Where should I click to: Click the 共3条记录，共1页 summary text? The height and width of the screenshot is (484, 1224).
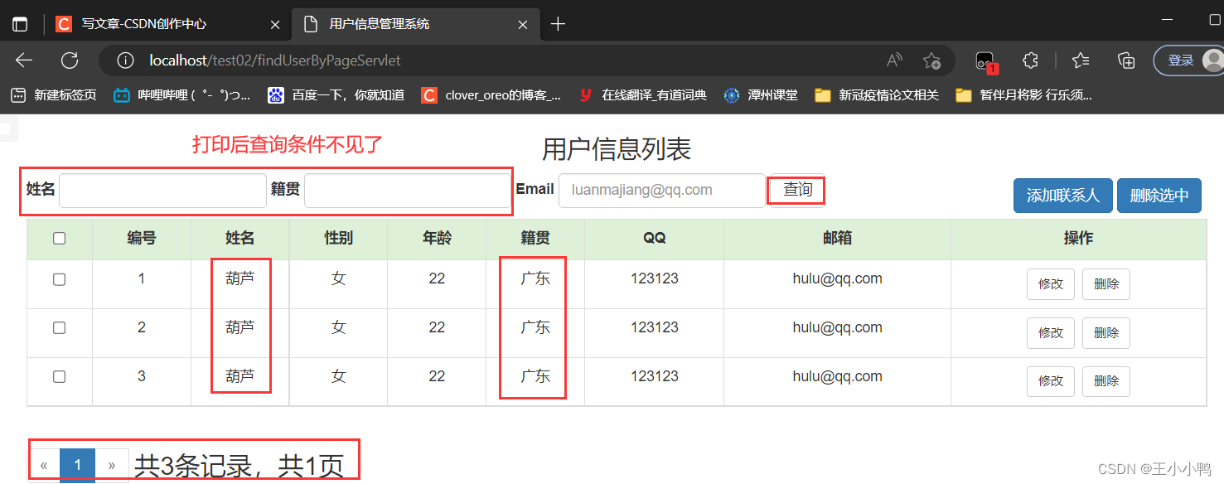pos(239,467)
